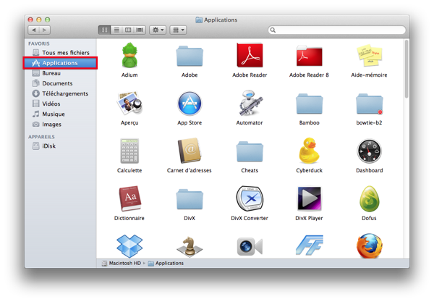This screenshot has height=302, width=434.
Task: Switch to list view mode
Action: [116, 30]
